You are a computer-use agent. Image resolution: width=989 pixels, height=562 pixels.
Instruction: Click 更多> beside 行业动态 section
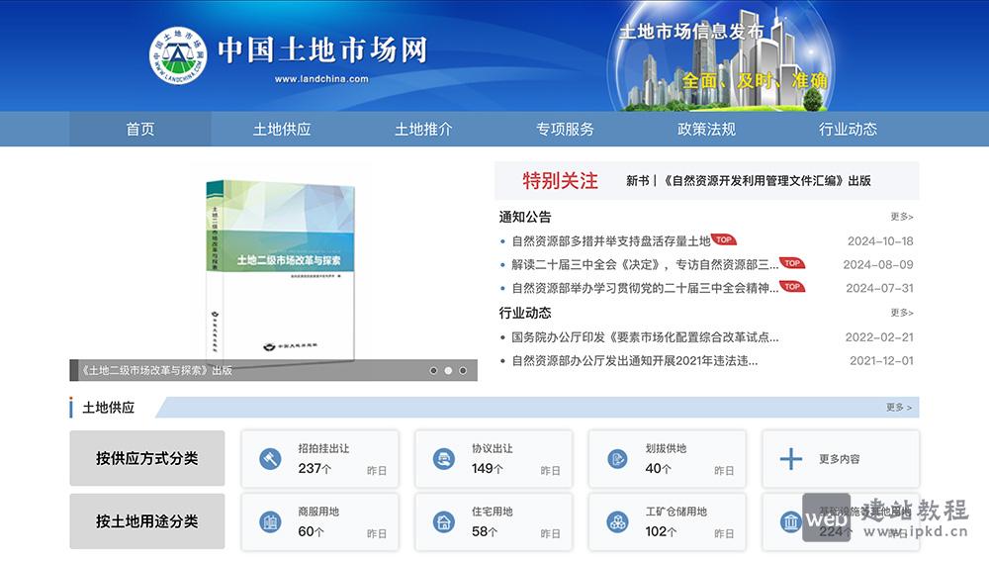(x=902, y=313)
